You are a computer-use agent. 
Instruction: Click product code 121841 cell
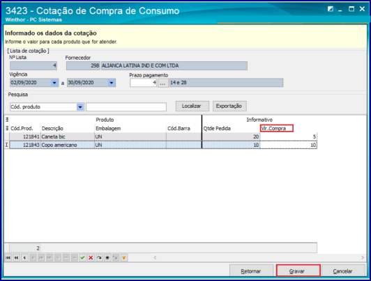pos(25,137)
